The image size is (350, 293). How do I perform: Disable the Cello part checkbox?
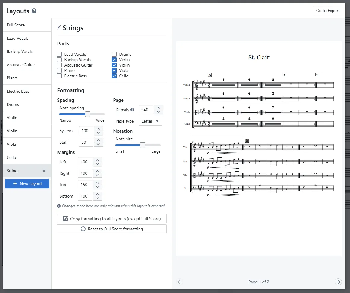tap(114, 76)
